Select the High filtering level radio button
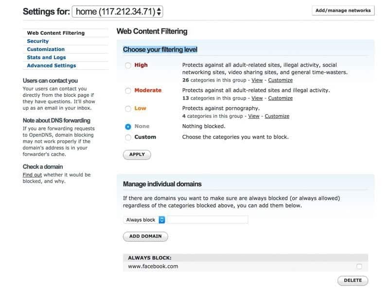 [128, 65]
